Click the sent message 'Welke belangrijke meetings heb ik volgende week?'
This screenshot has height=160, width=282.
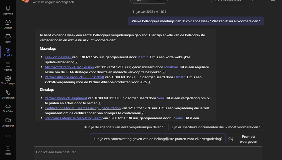coord(196,21)
